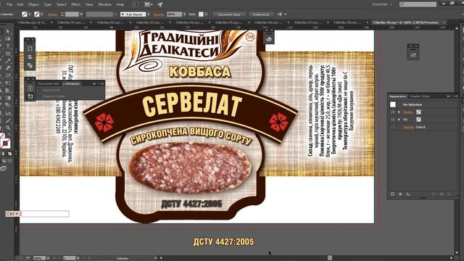Screen dimensions: 464x261
Task: Select the Zoom tool
Action: click(x=8, y=128)
